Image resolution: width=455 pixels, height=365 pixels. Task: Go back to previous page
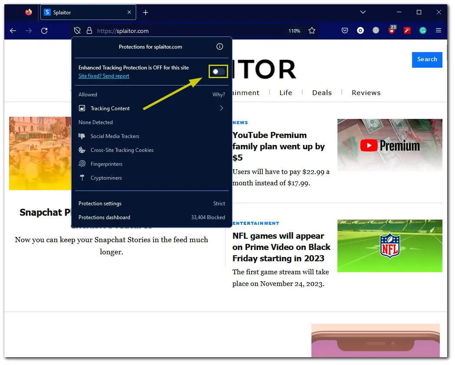click(x=13, y=31)
